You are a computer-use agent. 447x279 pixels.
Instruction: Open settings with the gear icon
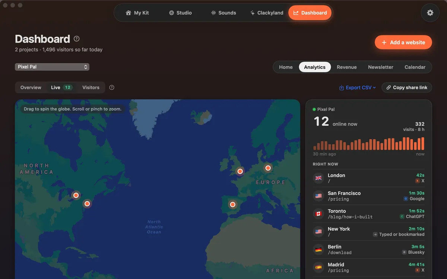click(430, 13)
